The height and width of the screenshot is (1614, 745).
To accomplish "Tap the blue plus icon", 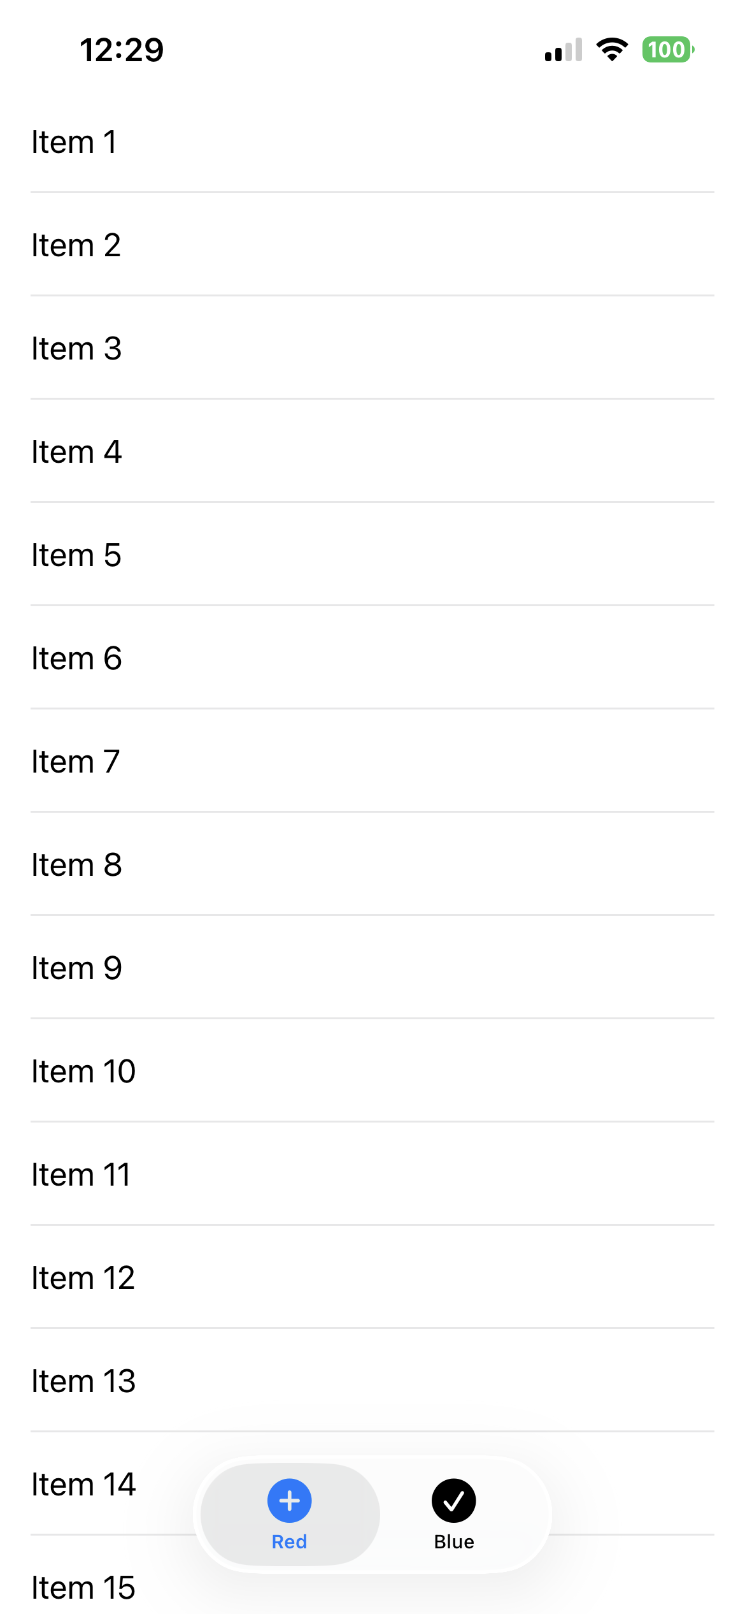I will click(x=289, y=1501).
